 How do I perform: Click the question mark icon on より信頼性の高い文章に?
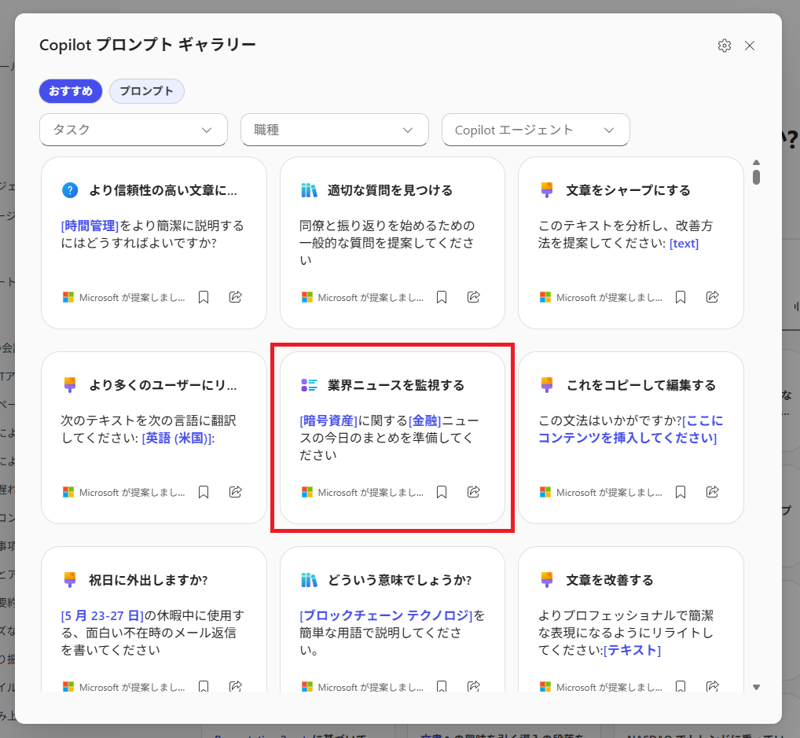tap(70, 190)
